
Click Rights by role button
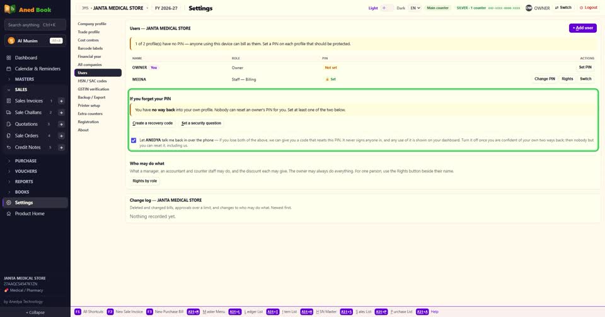pos(145,181)
